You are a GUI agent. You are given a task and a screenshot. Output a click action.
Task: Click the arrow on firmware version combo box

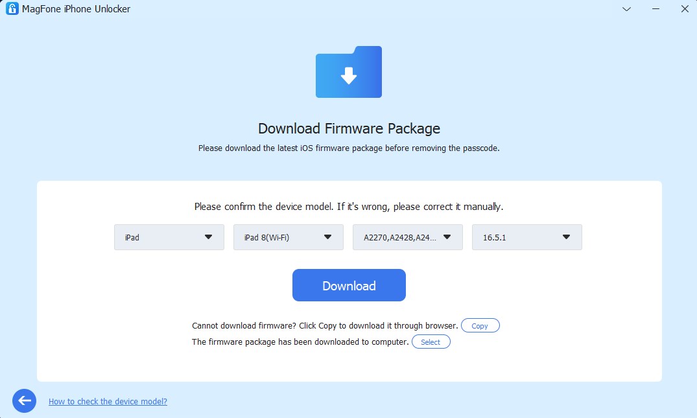coord(566,237)
